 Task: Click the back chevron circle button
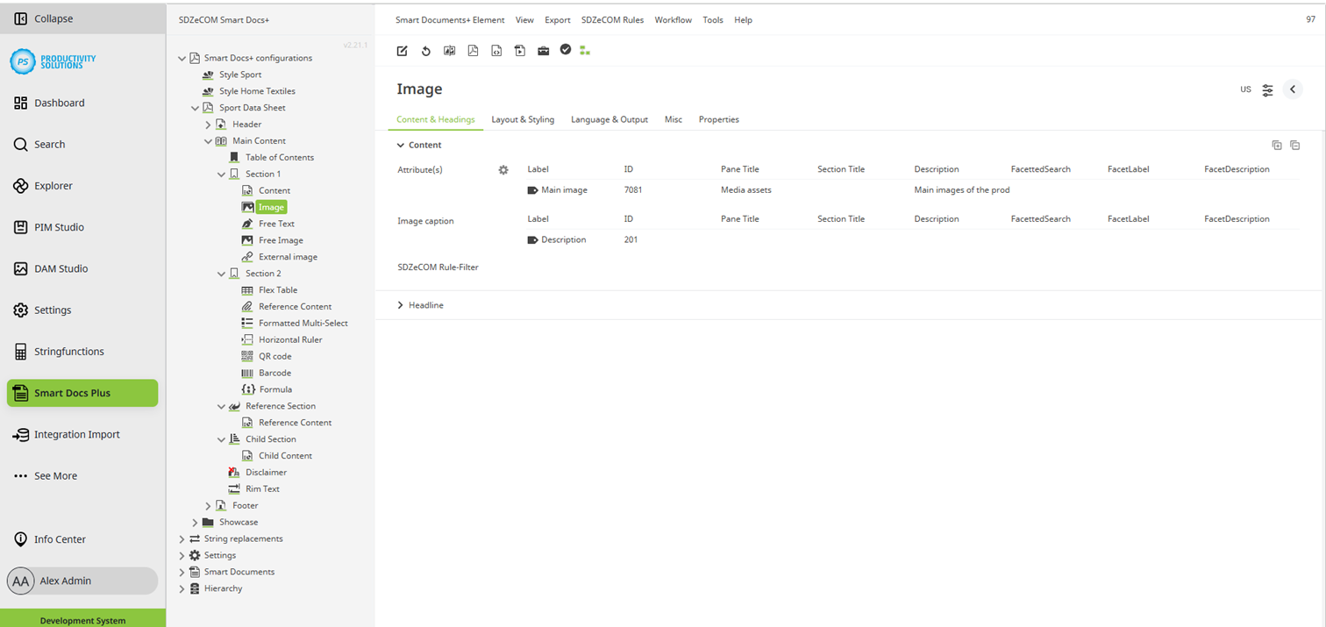point(1293,89)
